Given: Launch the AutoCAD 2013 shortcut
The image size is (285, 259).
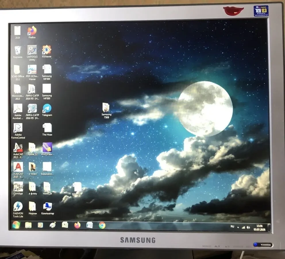Looking at the screenshot, I should click(18, 150).
